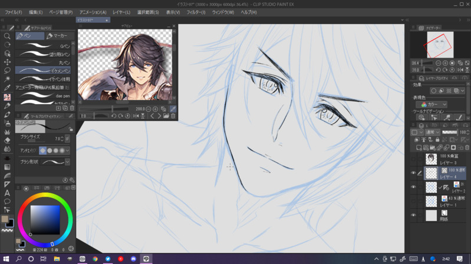The height and width of the screenshot is (264, 471).
Task: Select the Decoration brush tool
Action: click(7, 132)
